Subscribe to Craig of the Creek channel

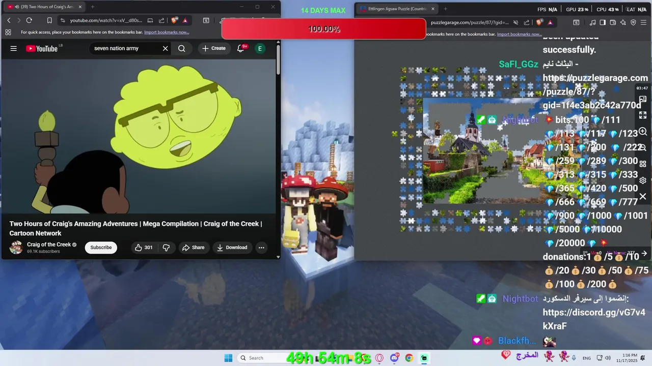tap(101, 248)
